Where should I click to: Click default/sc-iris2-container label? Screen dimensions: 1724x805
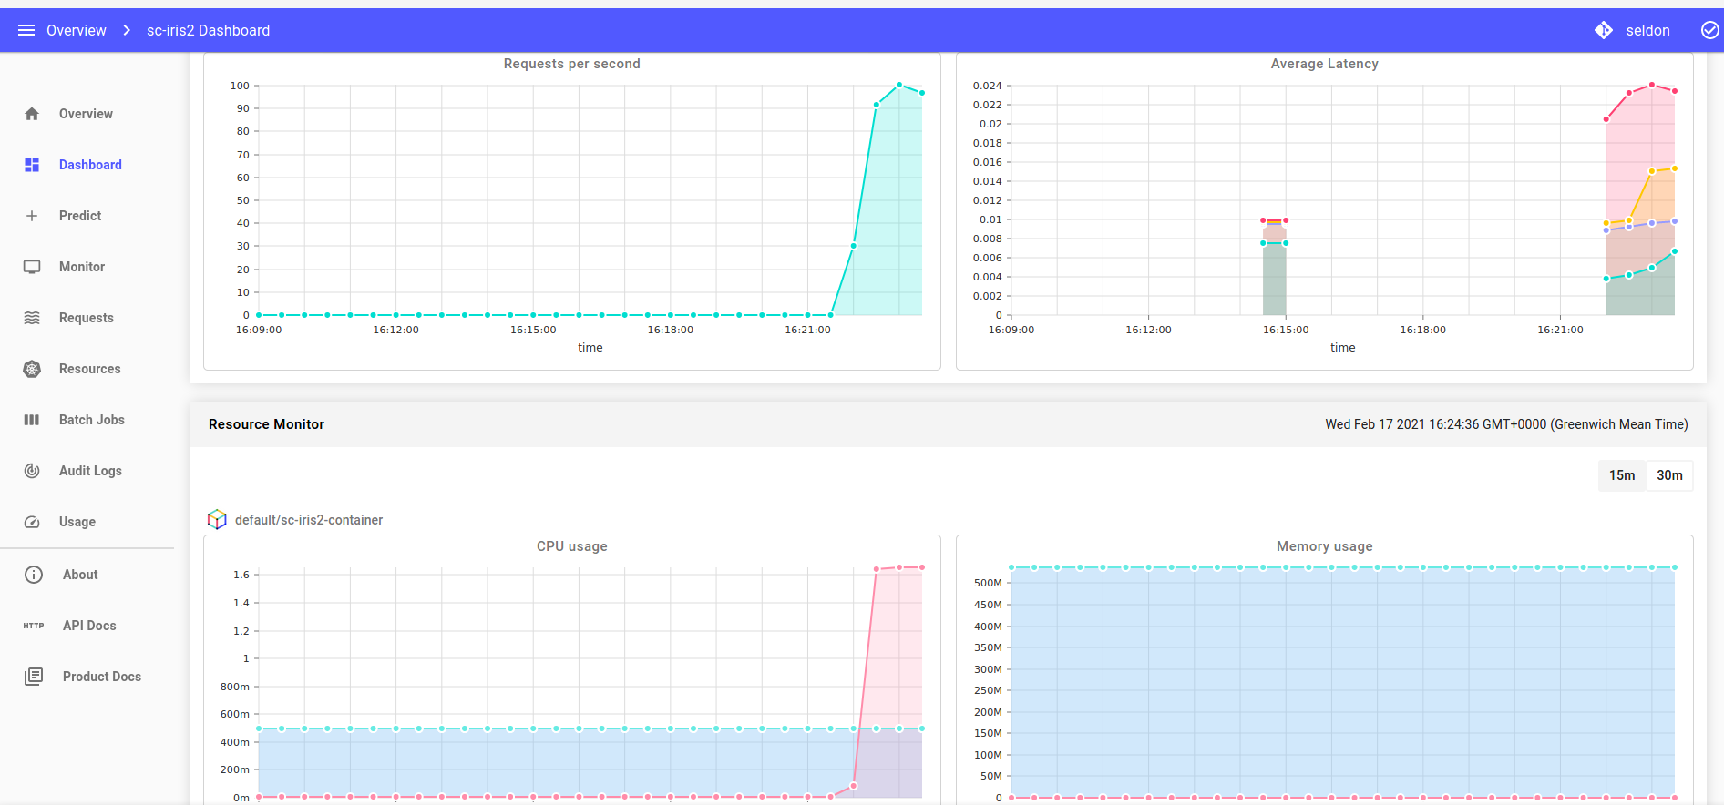point(309,520)
